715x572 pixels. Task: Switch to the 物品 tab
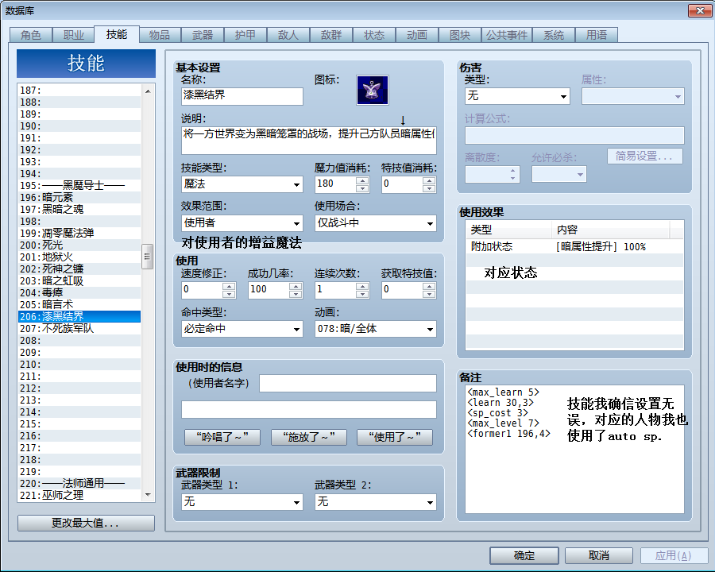(160, 35)
